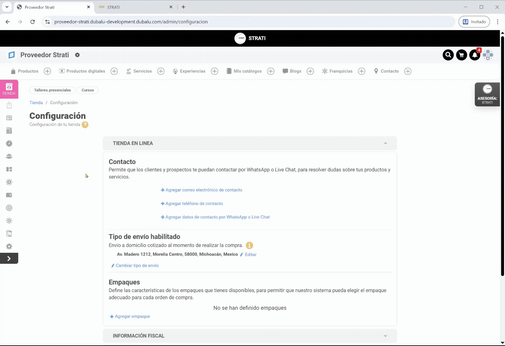Reload the page with browser refresh button
This screenshot has width=505, height=346.
32,22
